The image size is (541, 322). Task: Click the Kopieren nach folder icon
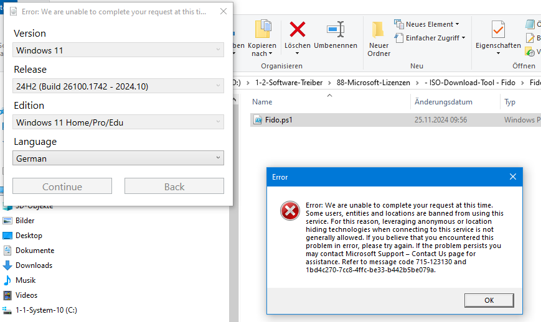263,29
